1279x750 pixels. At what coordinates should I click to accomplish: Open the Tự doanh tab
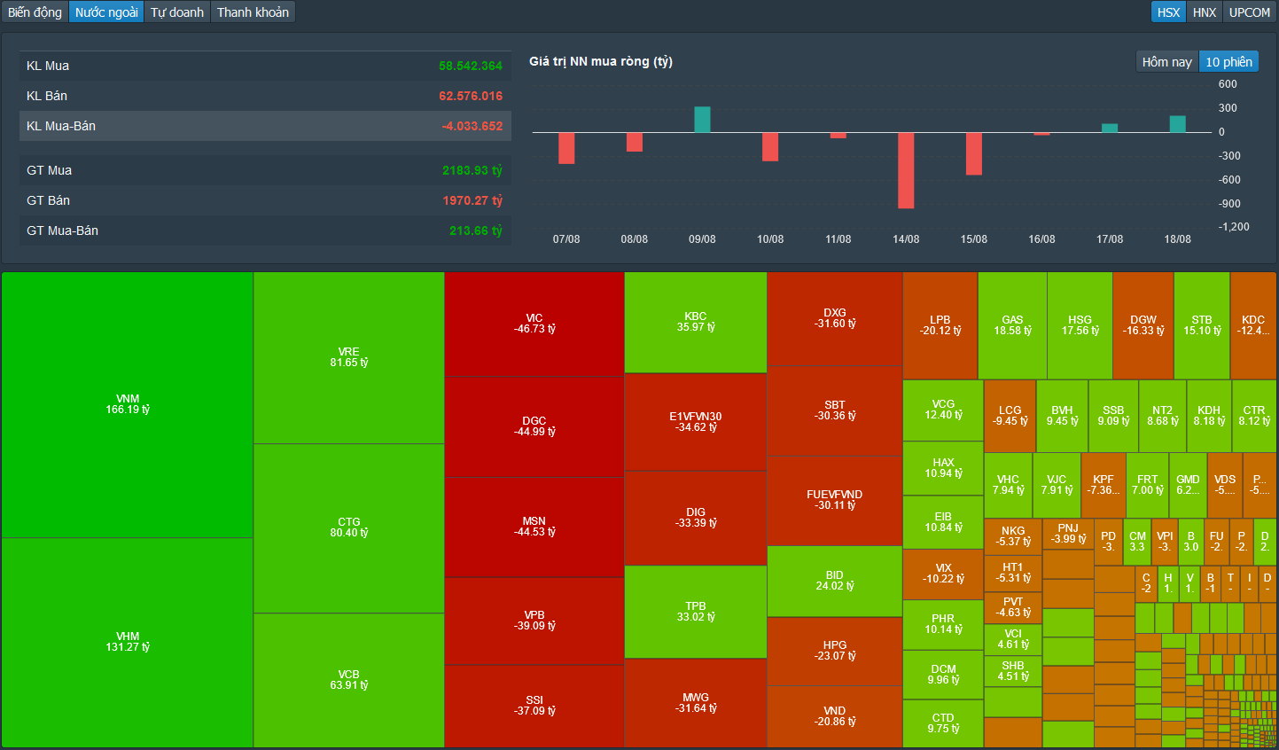point(176,12)
